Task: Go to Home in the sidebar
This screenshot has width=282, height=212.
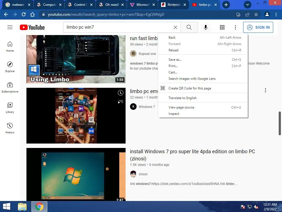Action: click(10, 47)
